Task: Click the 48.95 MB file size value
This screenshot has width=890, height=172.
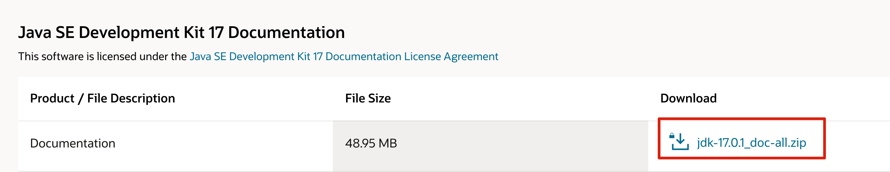Action: pos(371,143)
